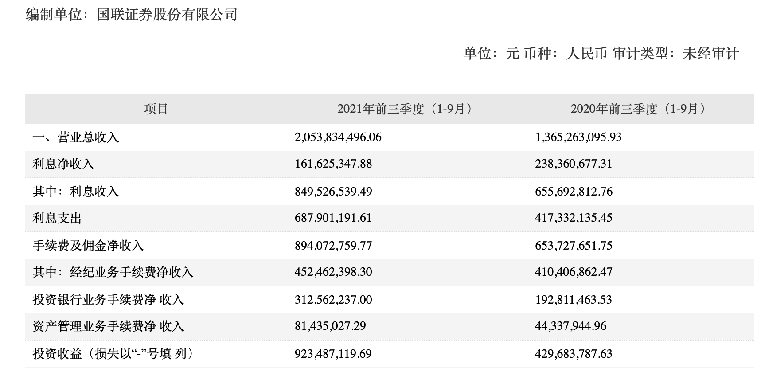Click the 2020年前三季度 column header
Viewport: 757px width, 368px height.
point(639,109)
